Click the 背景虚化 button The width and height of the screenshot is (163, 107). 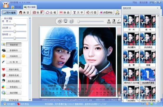point(14,87)
